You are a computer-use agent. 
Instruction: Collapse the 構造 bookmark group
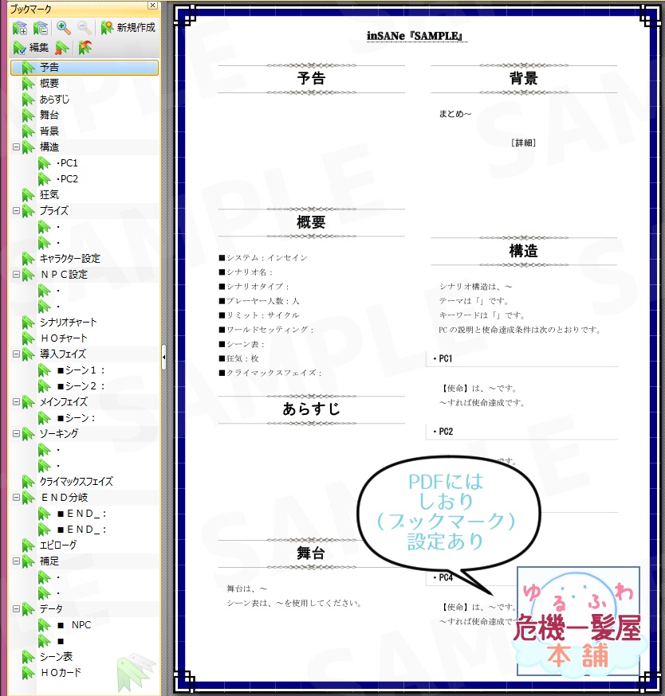click(x=17, y=147)
